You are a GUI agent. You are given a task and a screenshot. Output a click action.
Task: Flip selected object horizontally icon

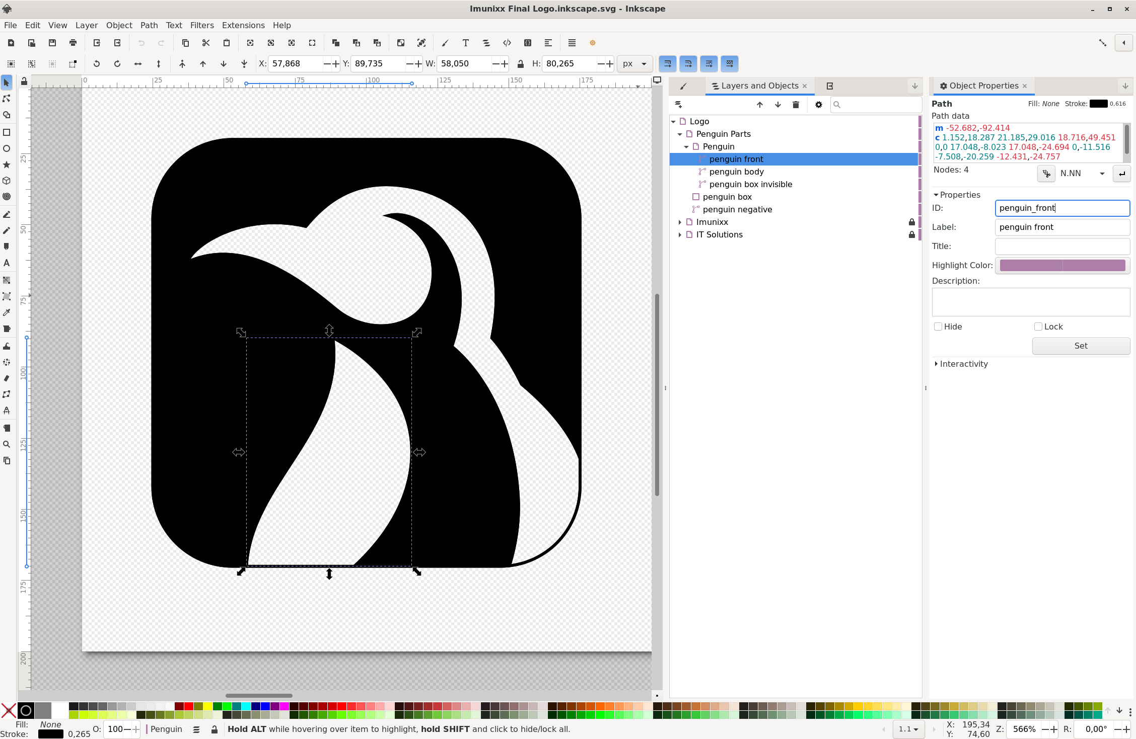point(138,64)
